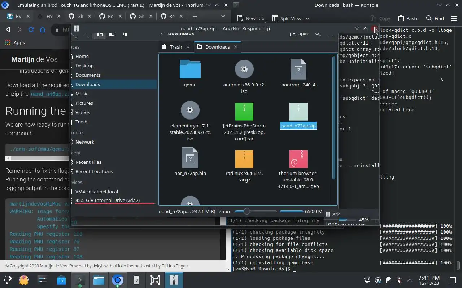Expand hidden system tray icons
Viewport: 462px width, 288px height.
click(410, 280)
